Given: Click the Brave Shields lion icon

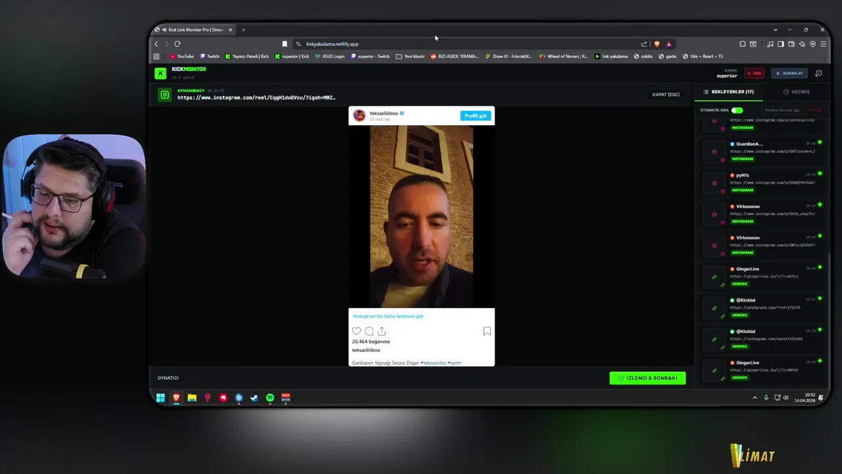Looking at the screenshot, I should point(656,44).
